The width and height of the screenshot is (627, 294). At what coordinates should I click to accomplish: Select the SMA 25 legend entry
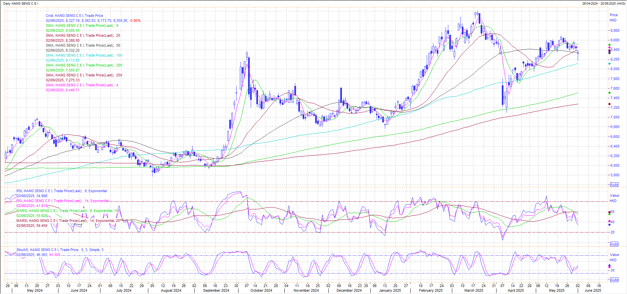83,35
